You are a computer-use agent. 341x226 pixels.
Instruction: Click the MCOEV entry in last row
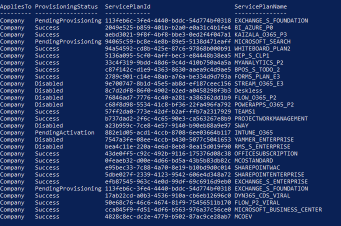(x=243, y=216)
